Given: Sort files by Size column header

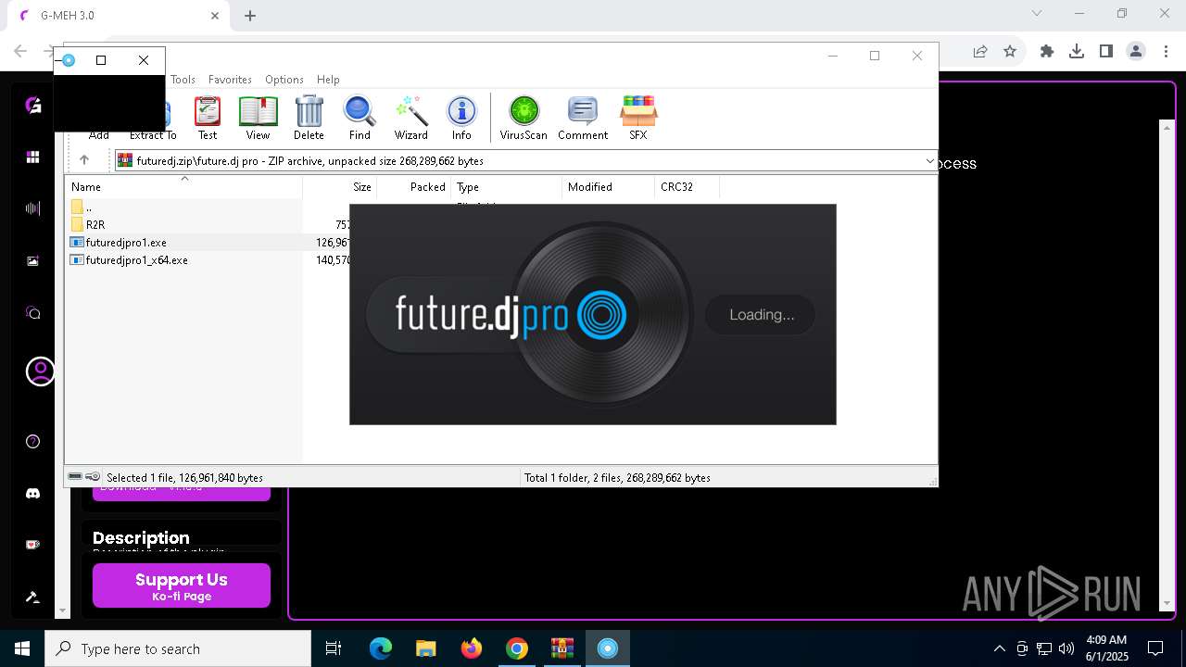Looking at the screenshot, I should pos(340,187).
